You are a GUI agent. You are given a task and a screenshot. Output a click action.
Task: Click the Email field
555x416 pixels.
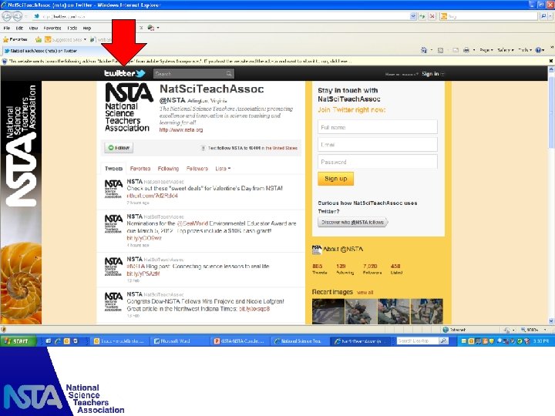pos(377,144)
